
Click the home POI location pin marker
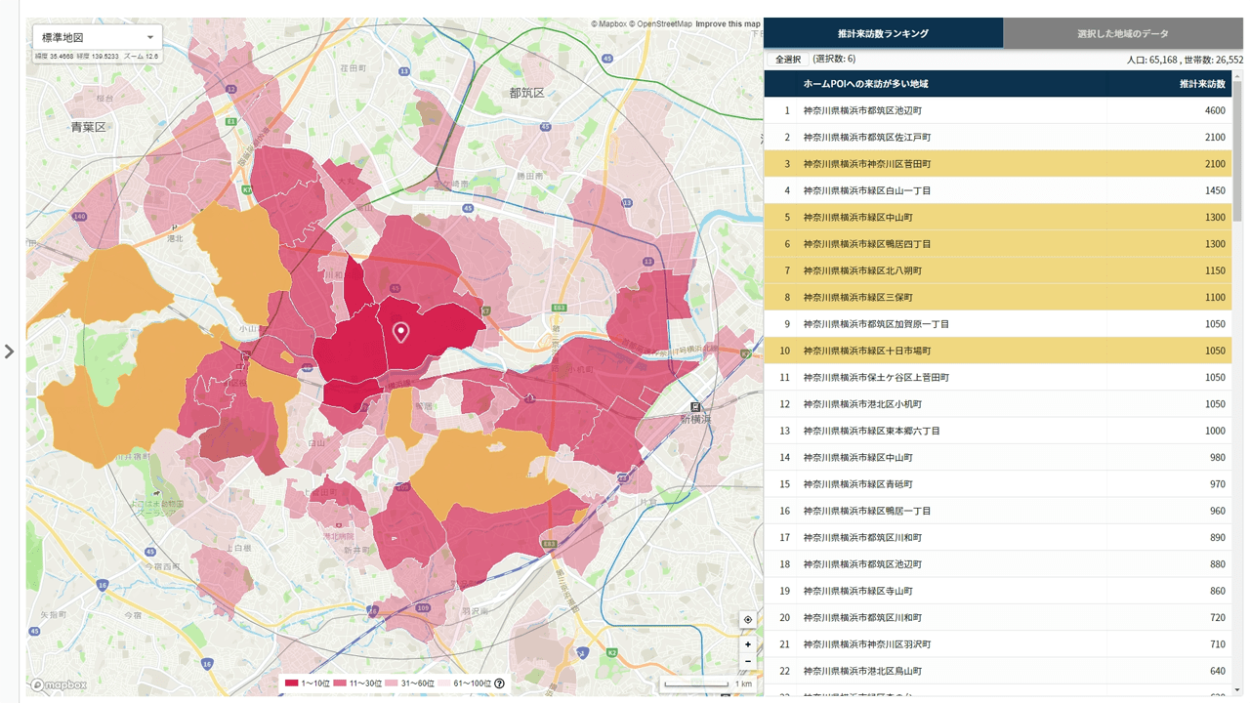click(400, 332)
